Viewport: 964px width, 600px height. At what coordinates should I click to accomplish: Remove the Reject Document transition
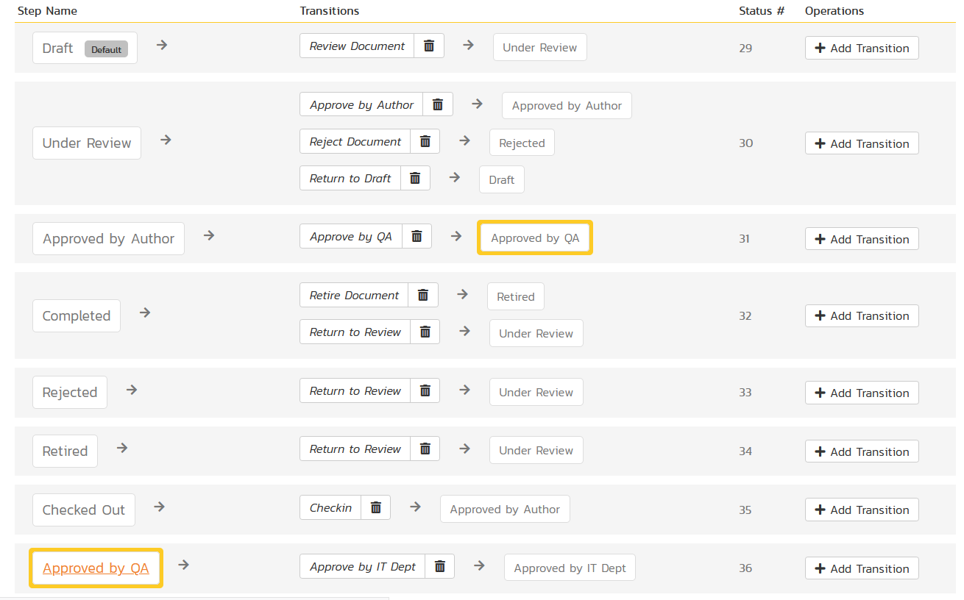(x=425, y=141)
